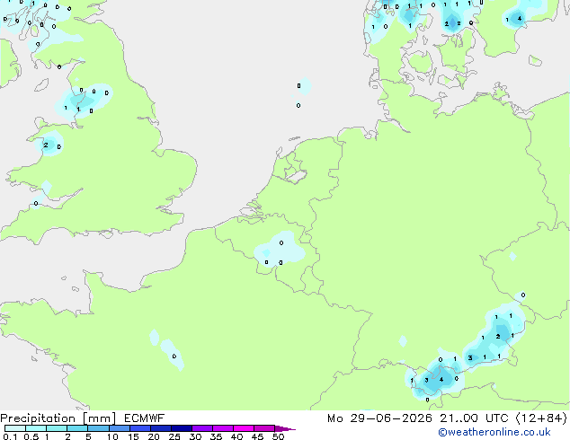Click the over-50 arrow tip of legend
Screen dimensions: 570x440
(285, 428)
